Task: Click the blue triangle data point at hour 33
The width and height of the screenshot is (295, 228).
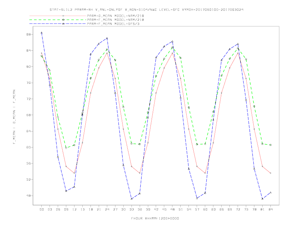Action: 131,199
